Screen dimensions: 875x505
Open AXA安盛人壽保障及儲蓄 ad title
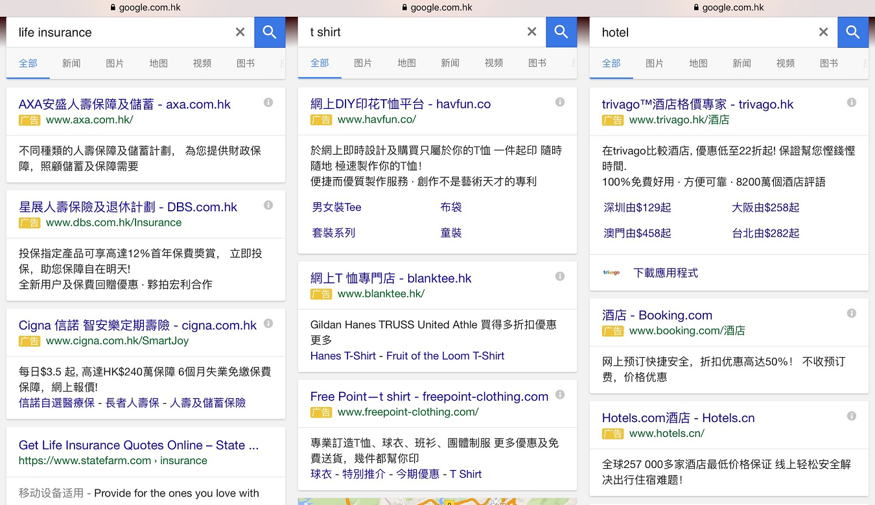124,104
